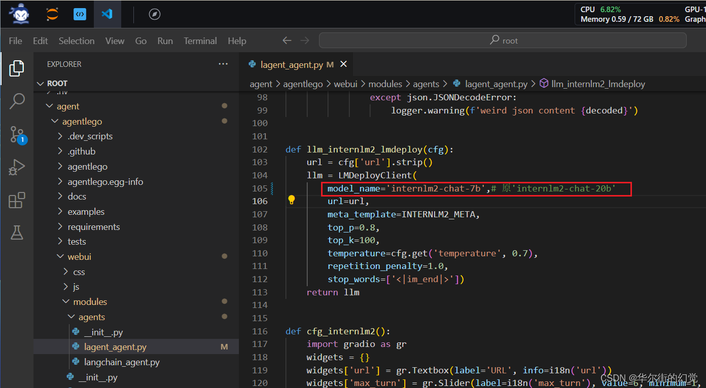
Task: Open the Edit menu
Action: coord(41,41)
